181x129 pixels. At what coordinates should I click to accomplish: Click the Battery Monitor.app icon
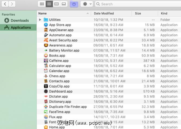pyautogui.click(x=46, y=50)
